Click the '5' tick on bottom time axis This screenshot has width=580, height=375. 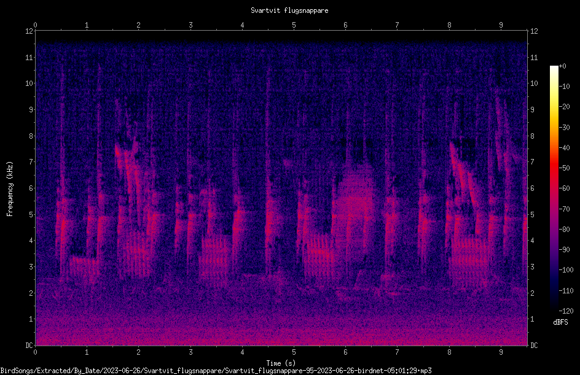pos(294,352)
